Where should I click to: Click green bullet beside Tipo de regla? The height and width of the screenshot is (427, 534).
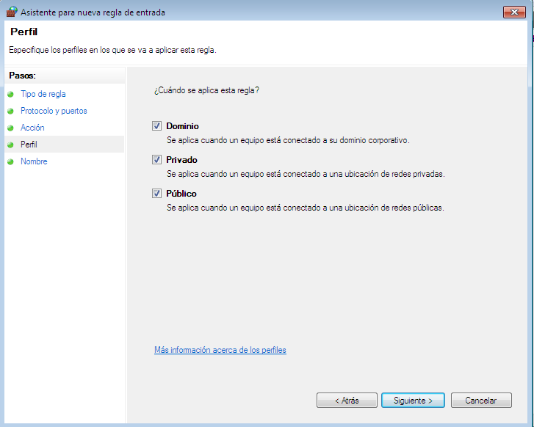(x=10, y=95)
